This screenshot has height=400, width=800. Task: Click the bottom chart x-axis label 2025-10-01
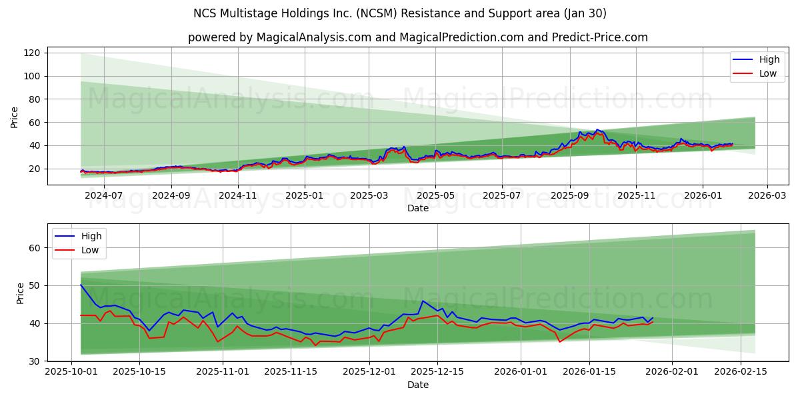tap(71, 372)
